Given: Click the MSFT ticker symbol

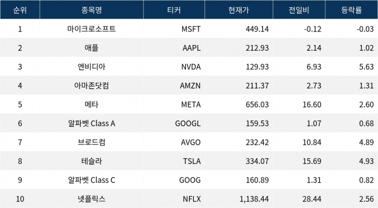Looking at the screenshot, I should click(191, 29).
